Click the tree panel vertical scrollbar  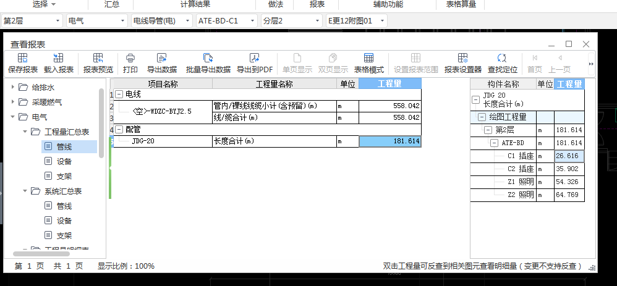point(101,123)
